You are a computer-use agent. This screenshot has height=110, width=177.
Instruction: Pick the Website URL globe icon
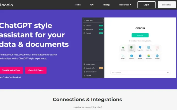[x=149, y=47]
